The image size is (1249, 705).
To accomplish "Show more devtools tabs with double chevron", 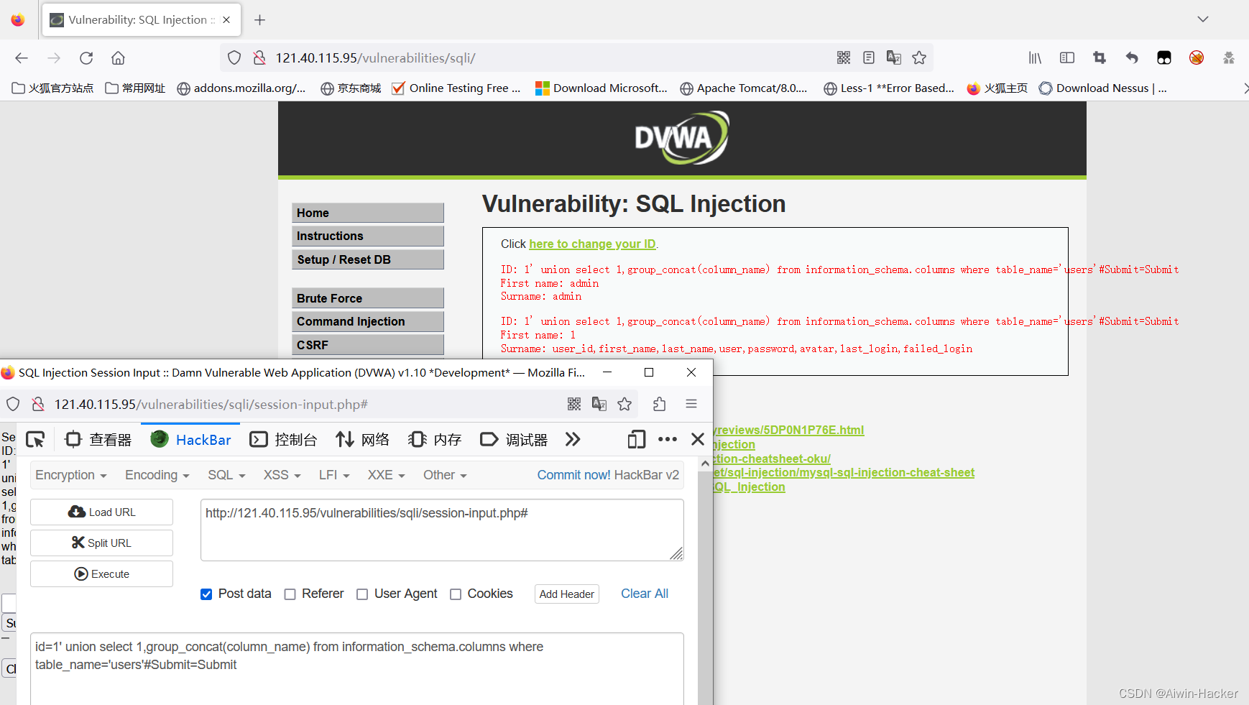I will pyautogui.click(x=573, y=439).
